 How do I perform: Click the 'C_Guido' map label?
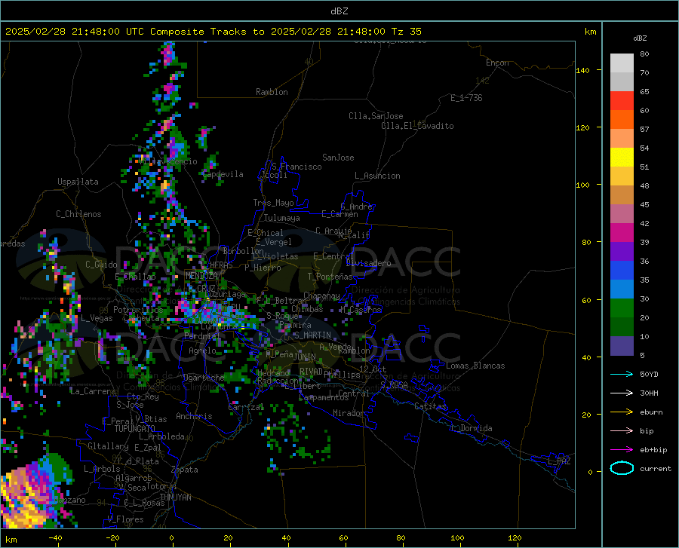pos(101,265)
